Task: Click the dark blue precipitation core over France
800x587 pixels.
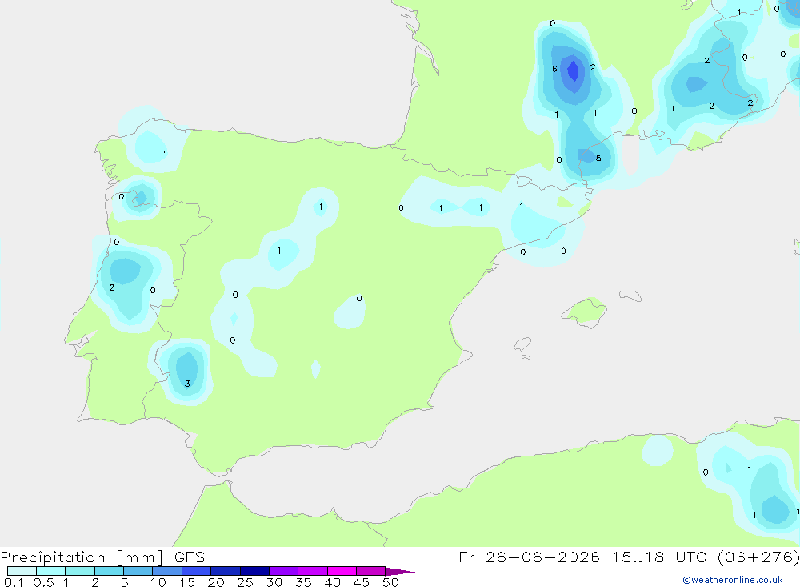Action: [574, 71]
